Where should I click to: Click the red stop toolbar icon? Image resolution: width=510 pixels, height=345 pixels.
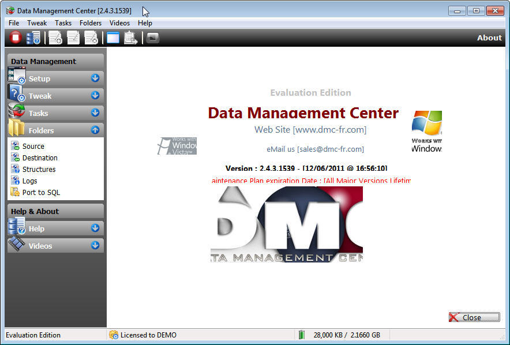(15, 37)
